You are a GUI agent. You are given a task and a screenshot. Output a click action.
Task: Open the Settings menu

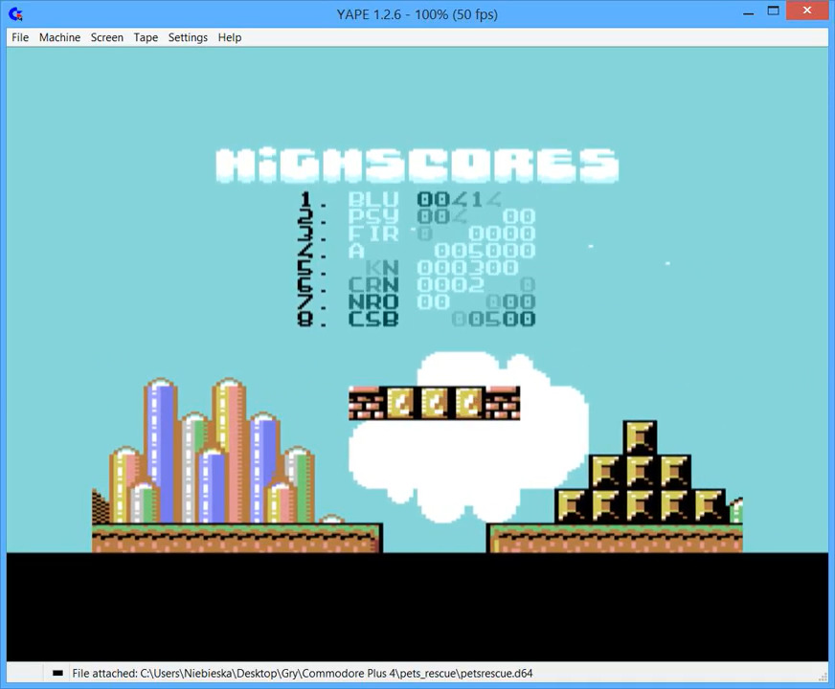[188, 37]
